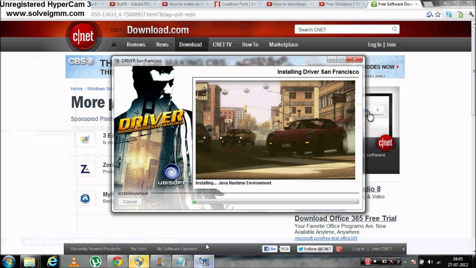Click the search magnifier in CNET search box
Viewport: 476px width, 268px height.
[395, 29]
